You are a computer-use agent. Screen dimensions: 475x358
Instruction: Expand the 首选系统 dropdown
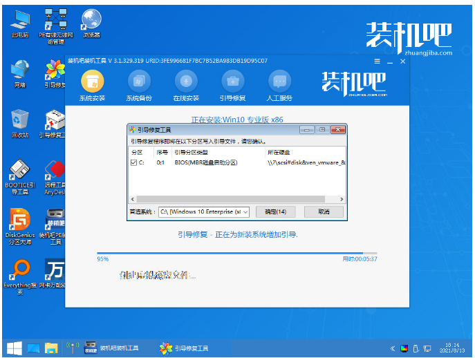[x=245, y=211]
